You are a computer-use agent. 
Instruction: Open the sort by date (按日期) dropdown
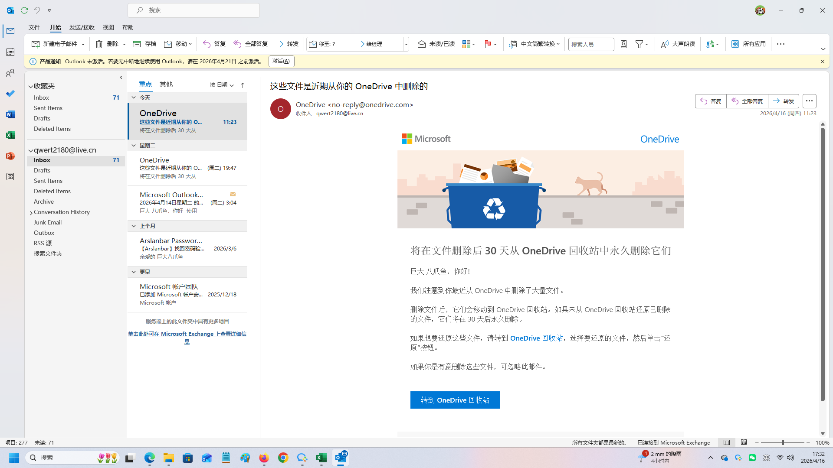[x=222, y=85]
